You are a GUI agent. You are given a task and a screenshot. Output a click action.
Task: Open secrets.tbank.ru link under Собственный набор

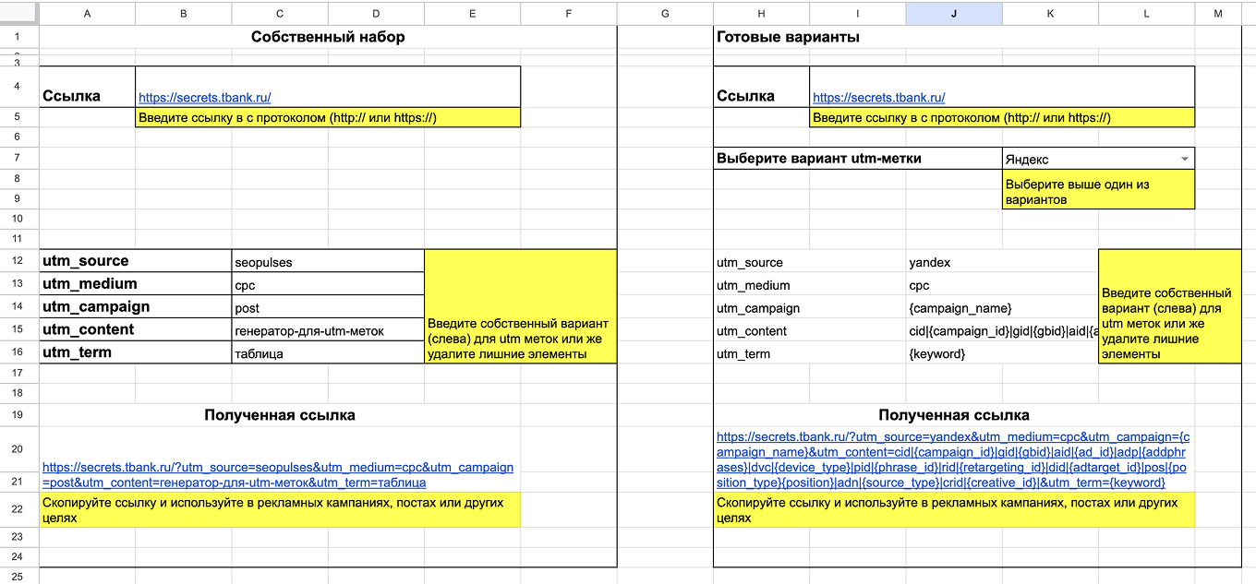click(205, 97)
